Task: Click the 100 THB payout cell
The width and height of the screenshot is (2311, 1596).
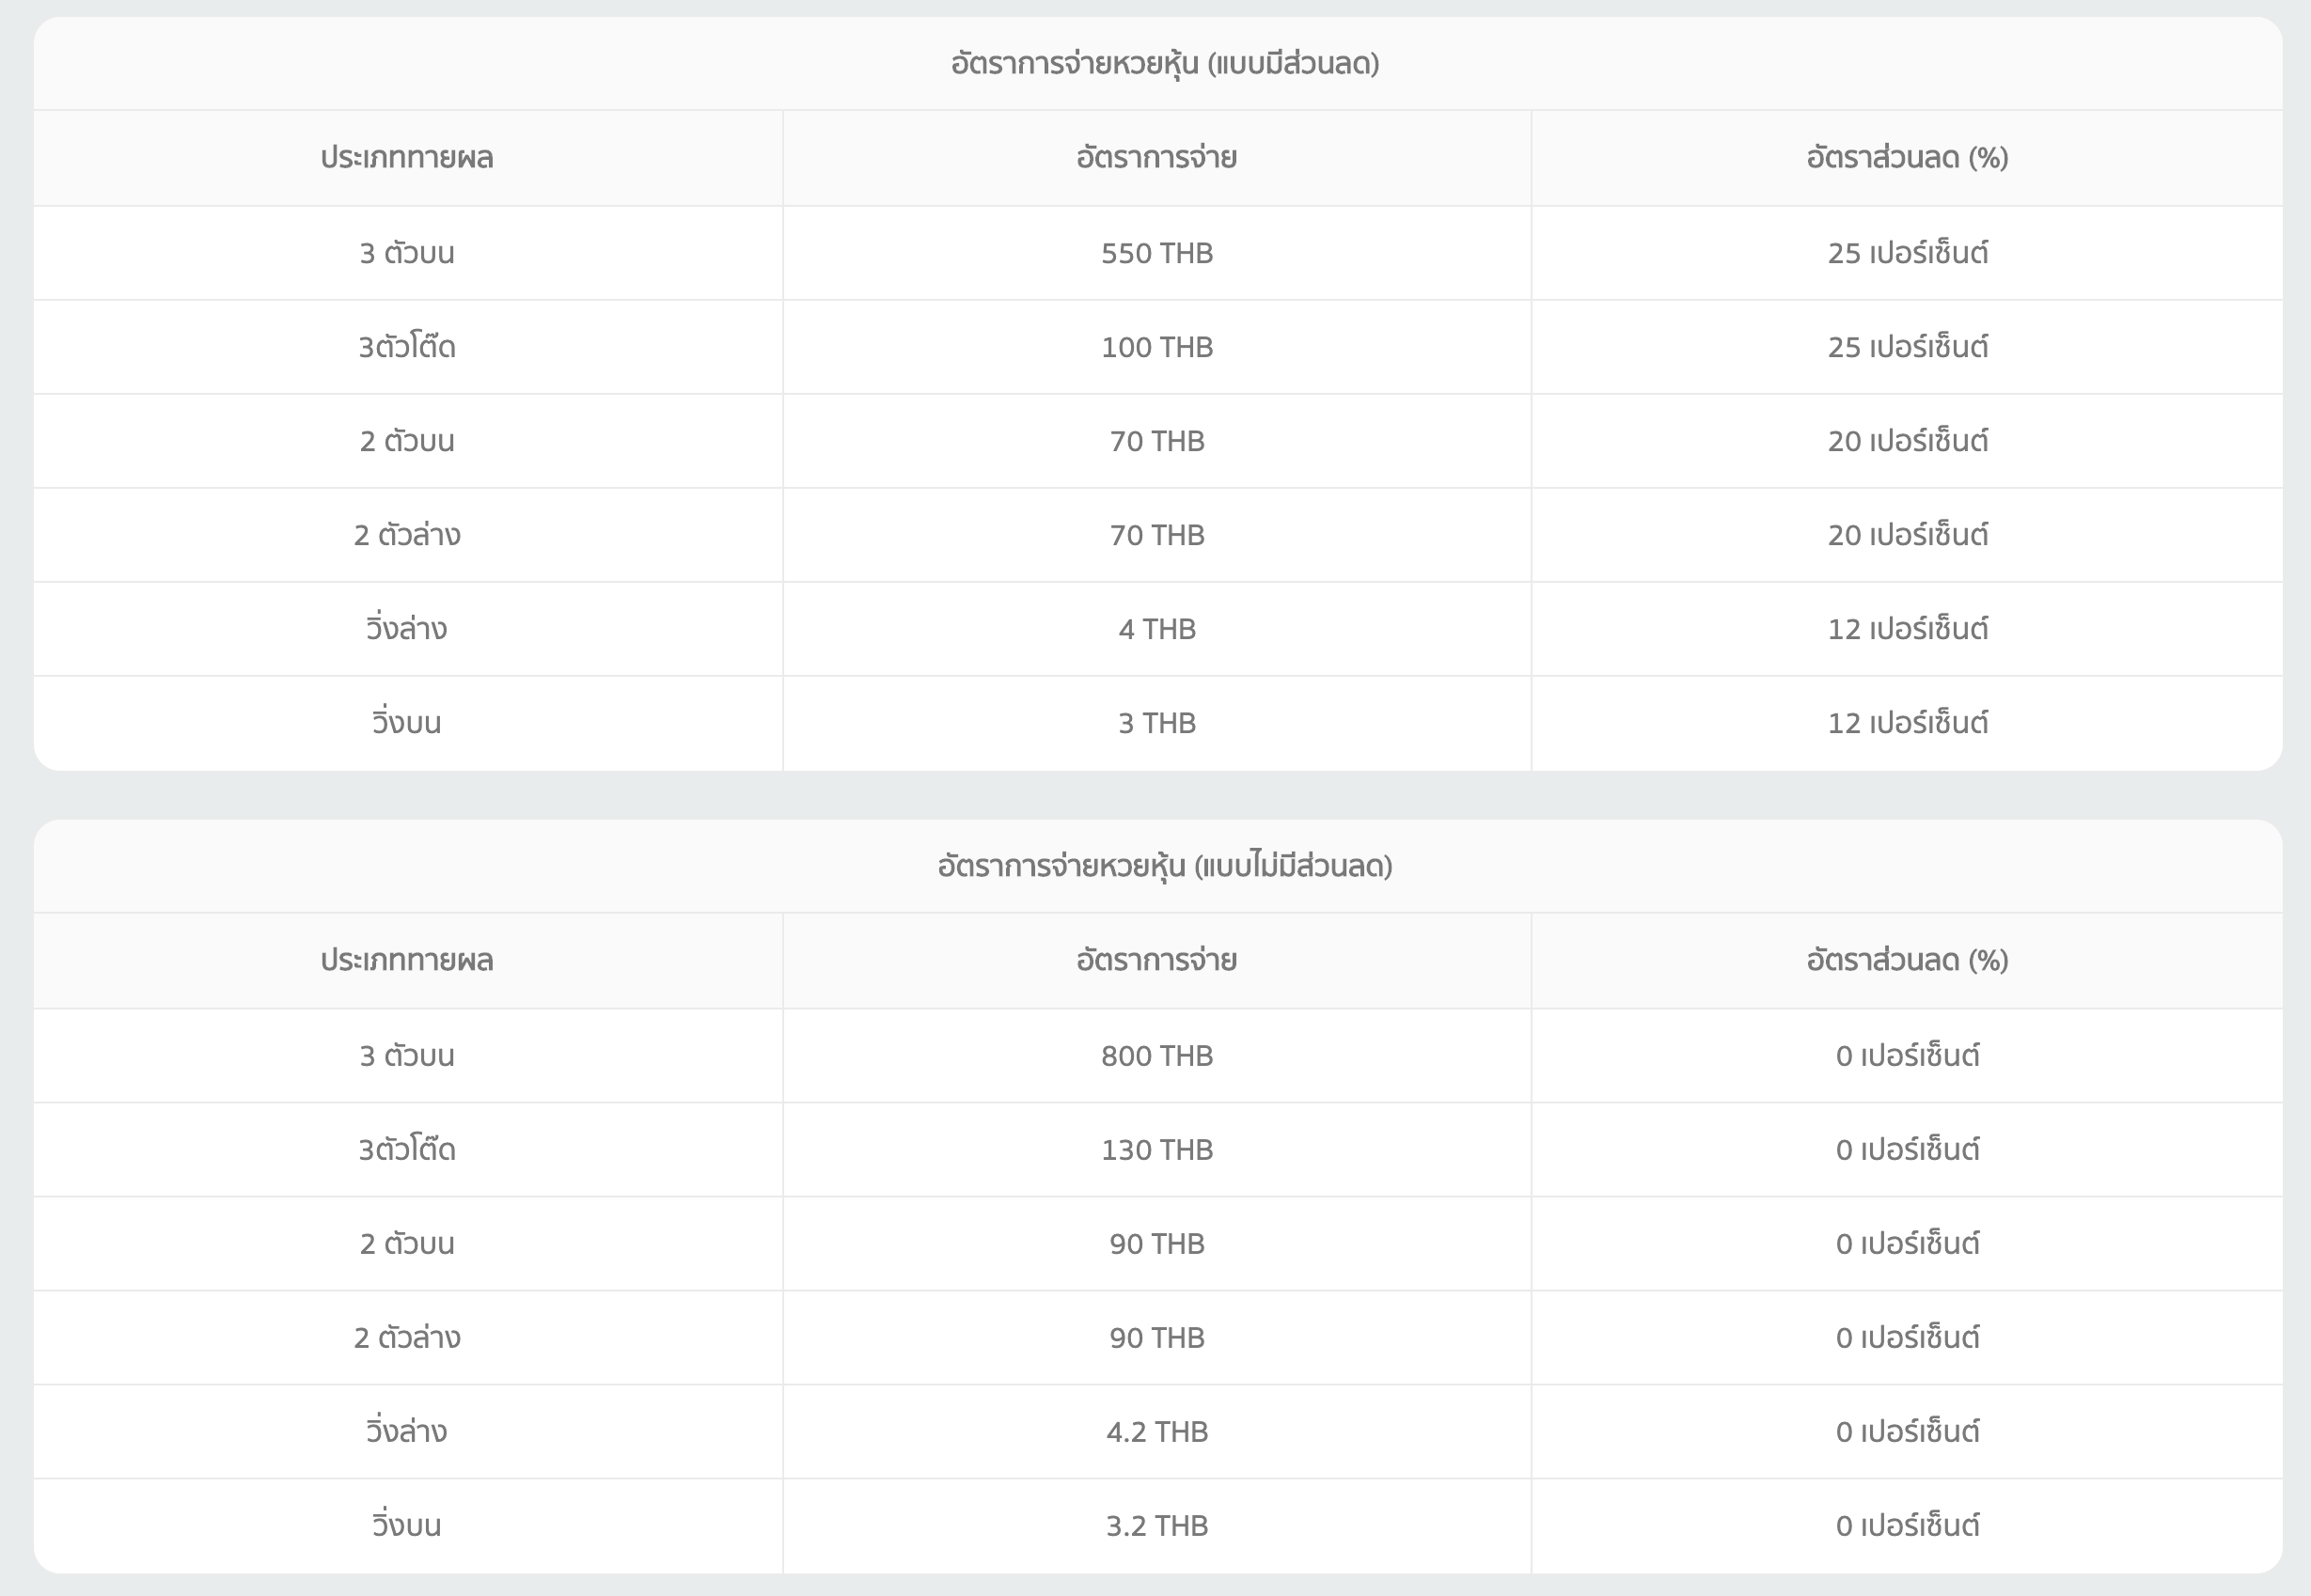Action: click(x=1156, y=347)
